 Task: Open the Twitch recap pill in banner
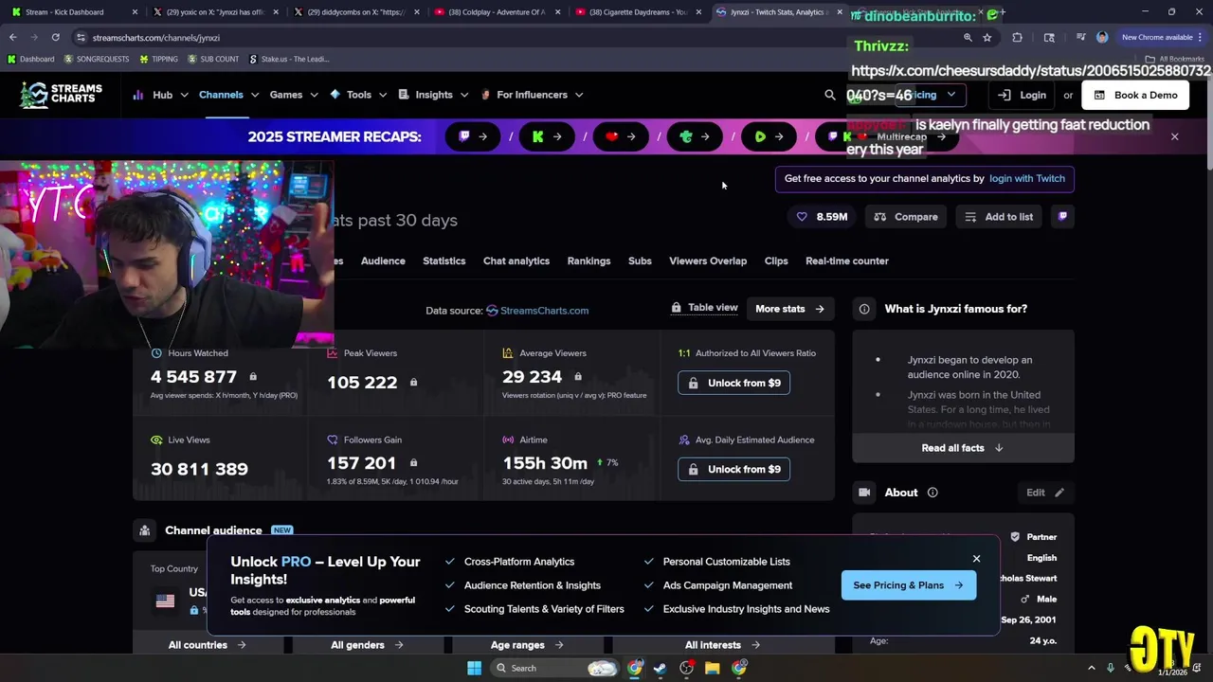pos(473,136)
